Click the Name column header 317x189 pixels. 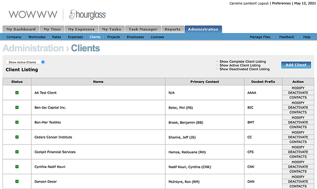click(98, 82)
